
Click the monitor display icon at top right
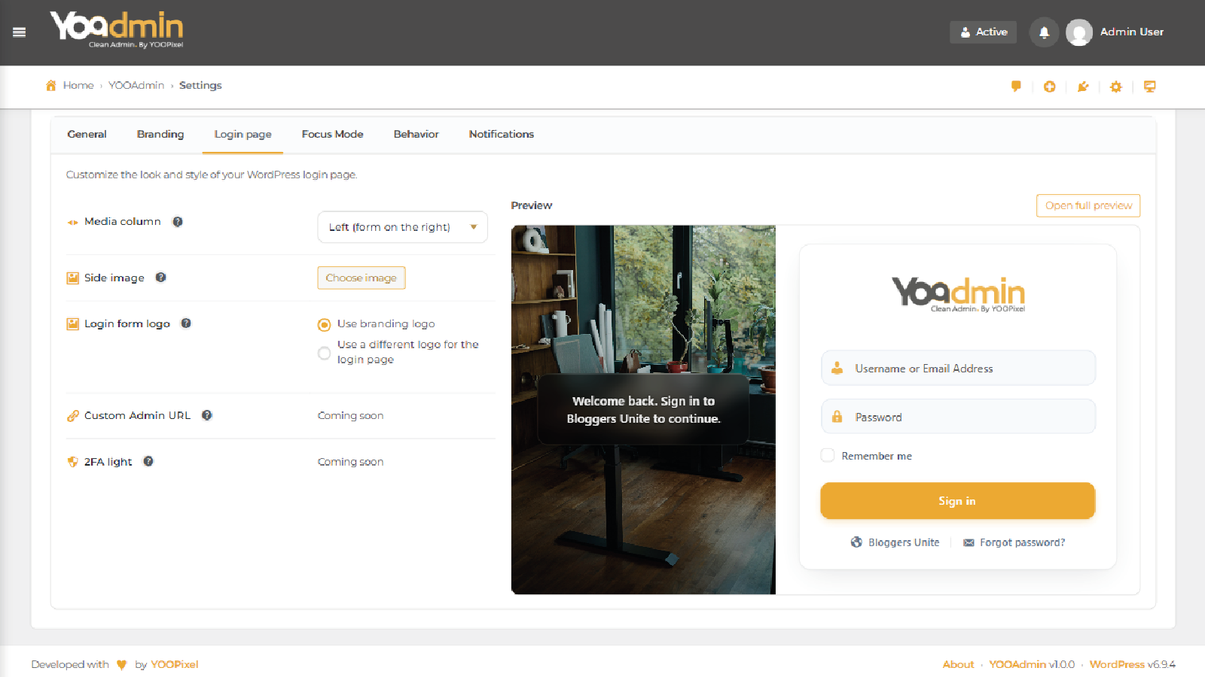[x=1150, y=87]
